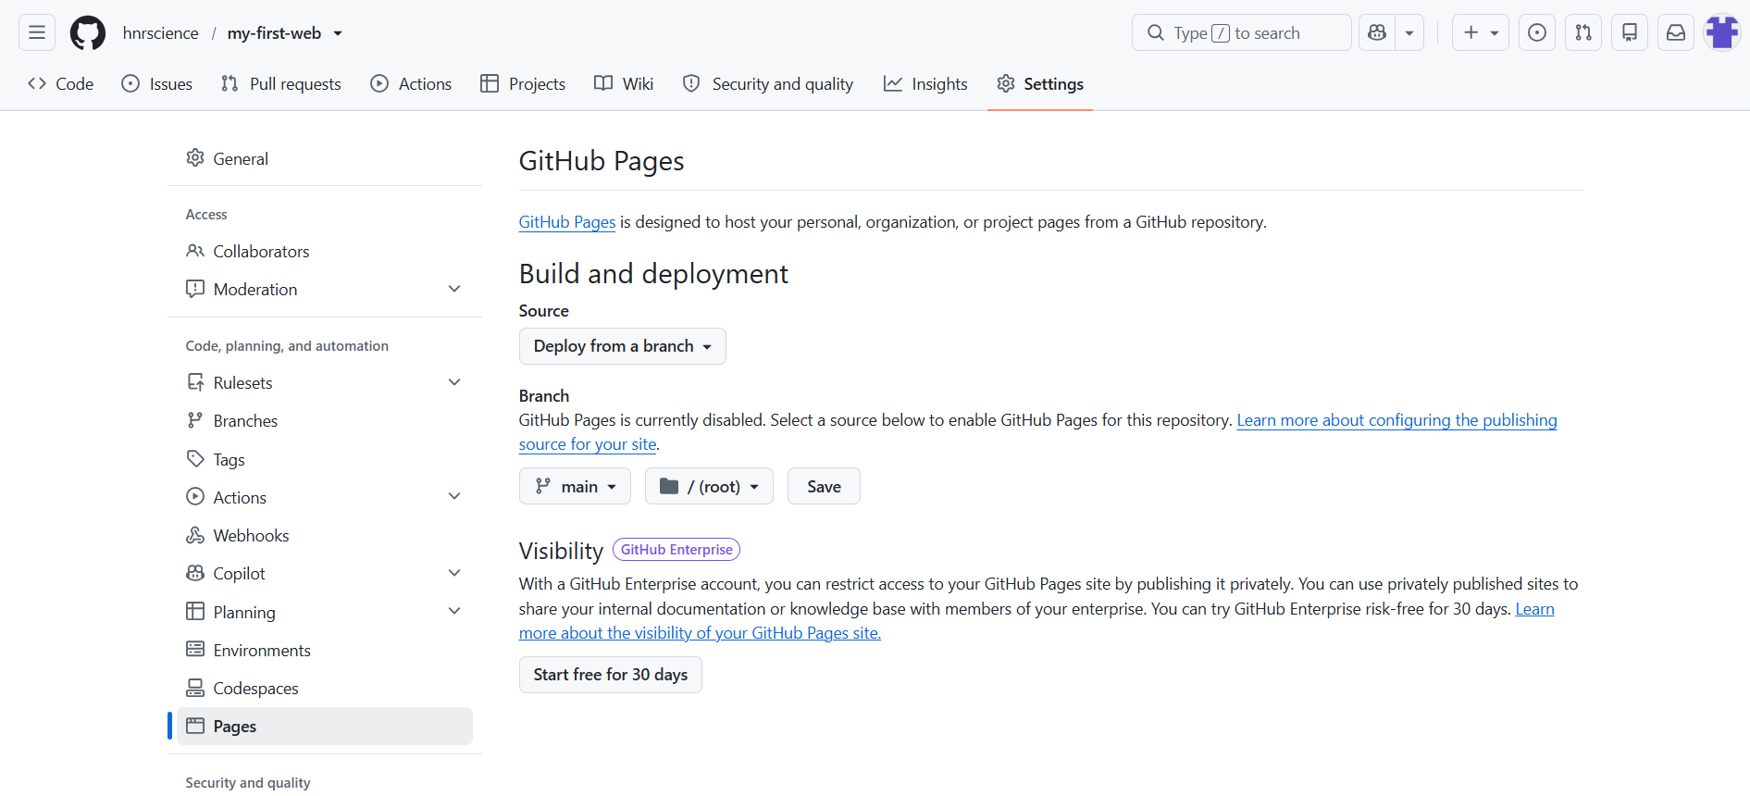Open the Copilot dropdown arrow in header
Viewport: 1750px width, 796px height.
tap(1409, 32)
